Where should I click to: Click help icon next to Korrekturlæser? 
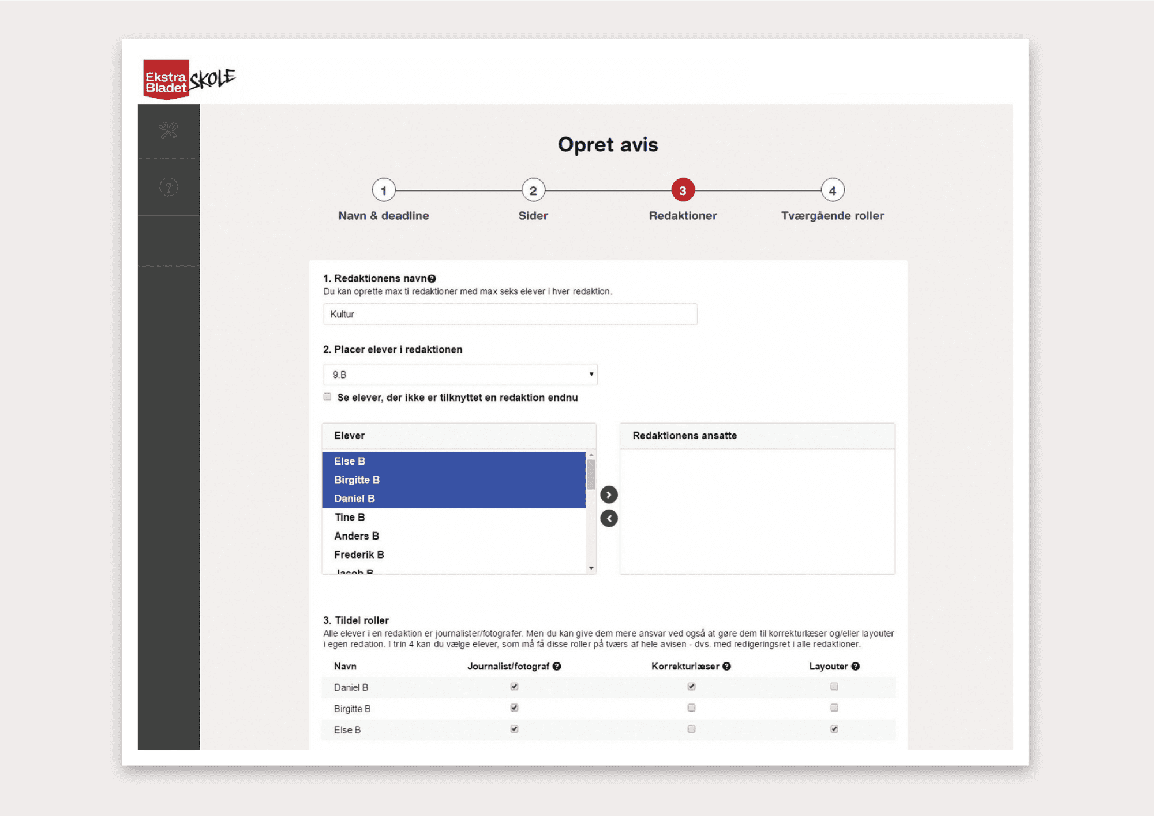tap(727, 666)
